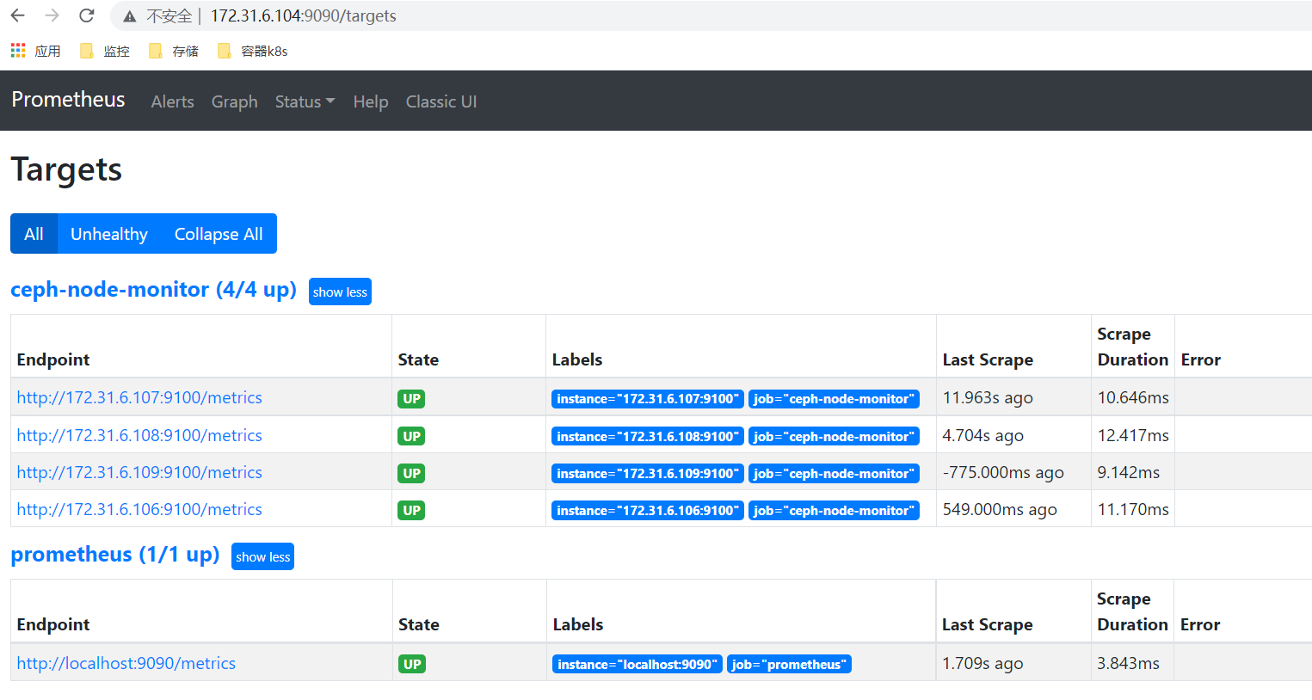Open the apps grid bookmark icon
The height and width of the screenshot is (700, 1312).
point(18,51)
